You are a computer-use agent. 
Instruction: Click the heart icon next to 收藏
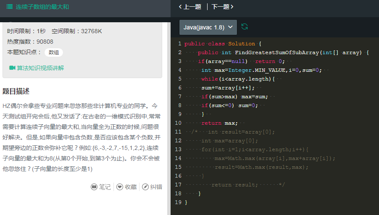coord(120,187)
